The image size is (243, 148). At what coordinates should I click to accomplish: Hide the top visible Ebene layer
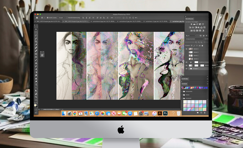tap(187, 49)
